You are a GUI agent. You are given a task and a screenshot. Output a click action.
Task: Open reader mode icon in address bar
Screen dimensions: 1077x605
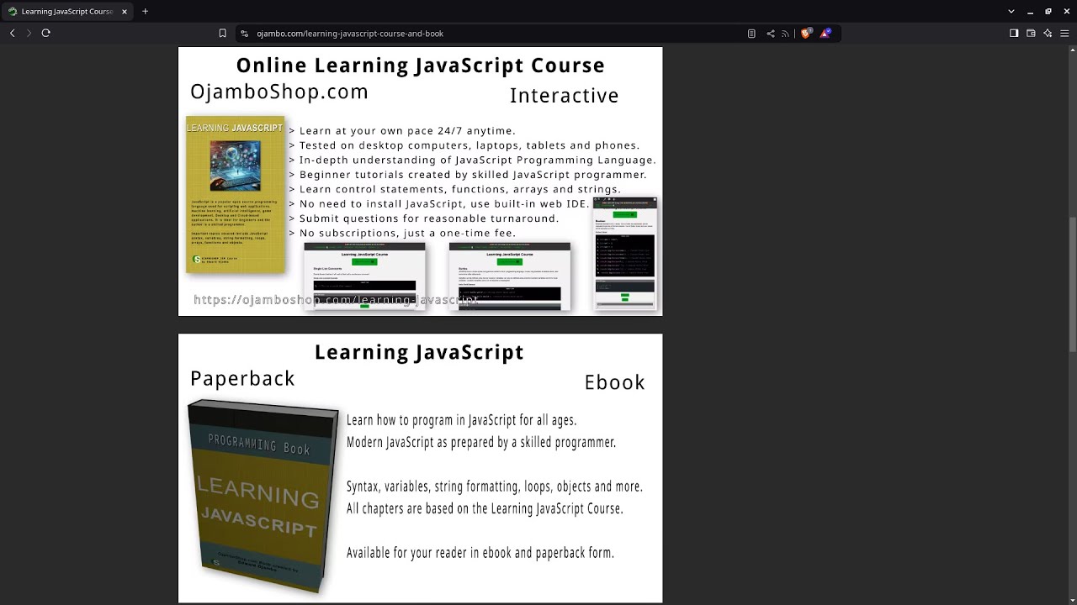(x=751, y=34)
